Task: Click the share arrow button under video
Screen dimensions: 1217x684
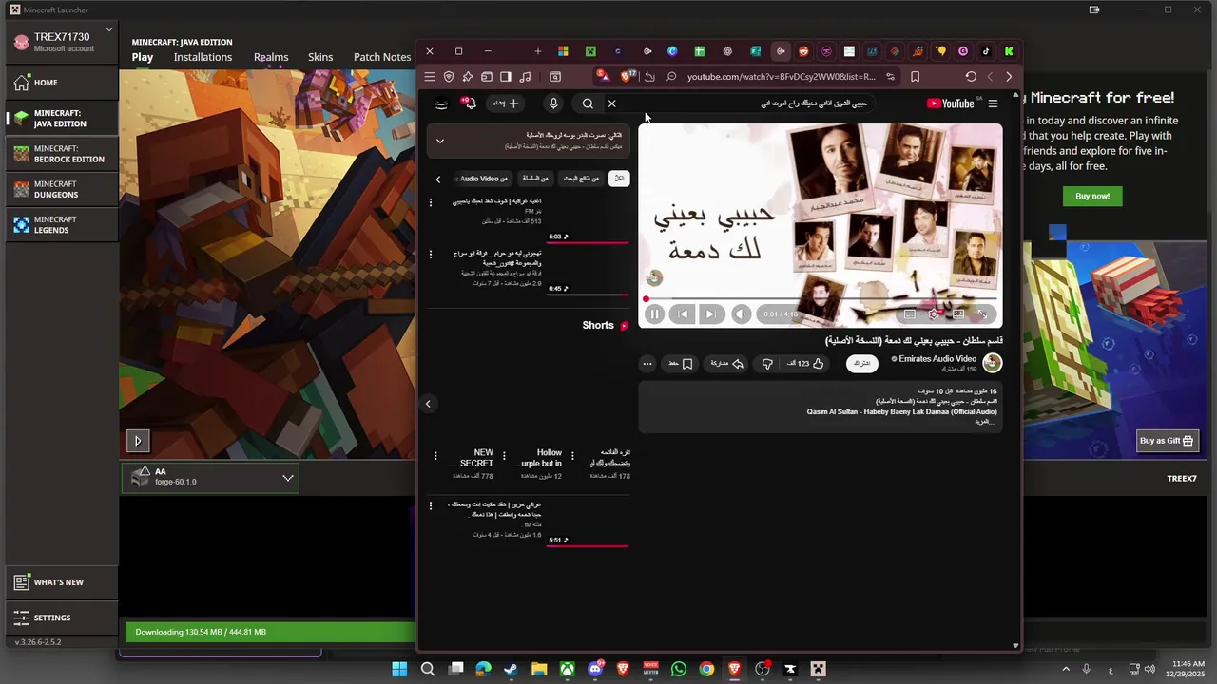Action: [727, 364]
